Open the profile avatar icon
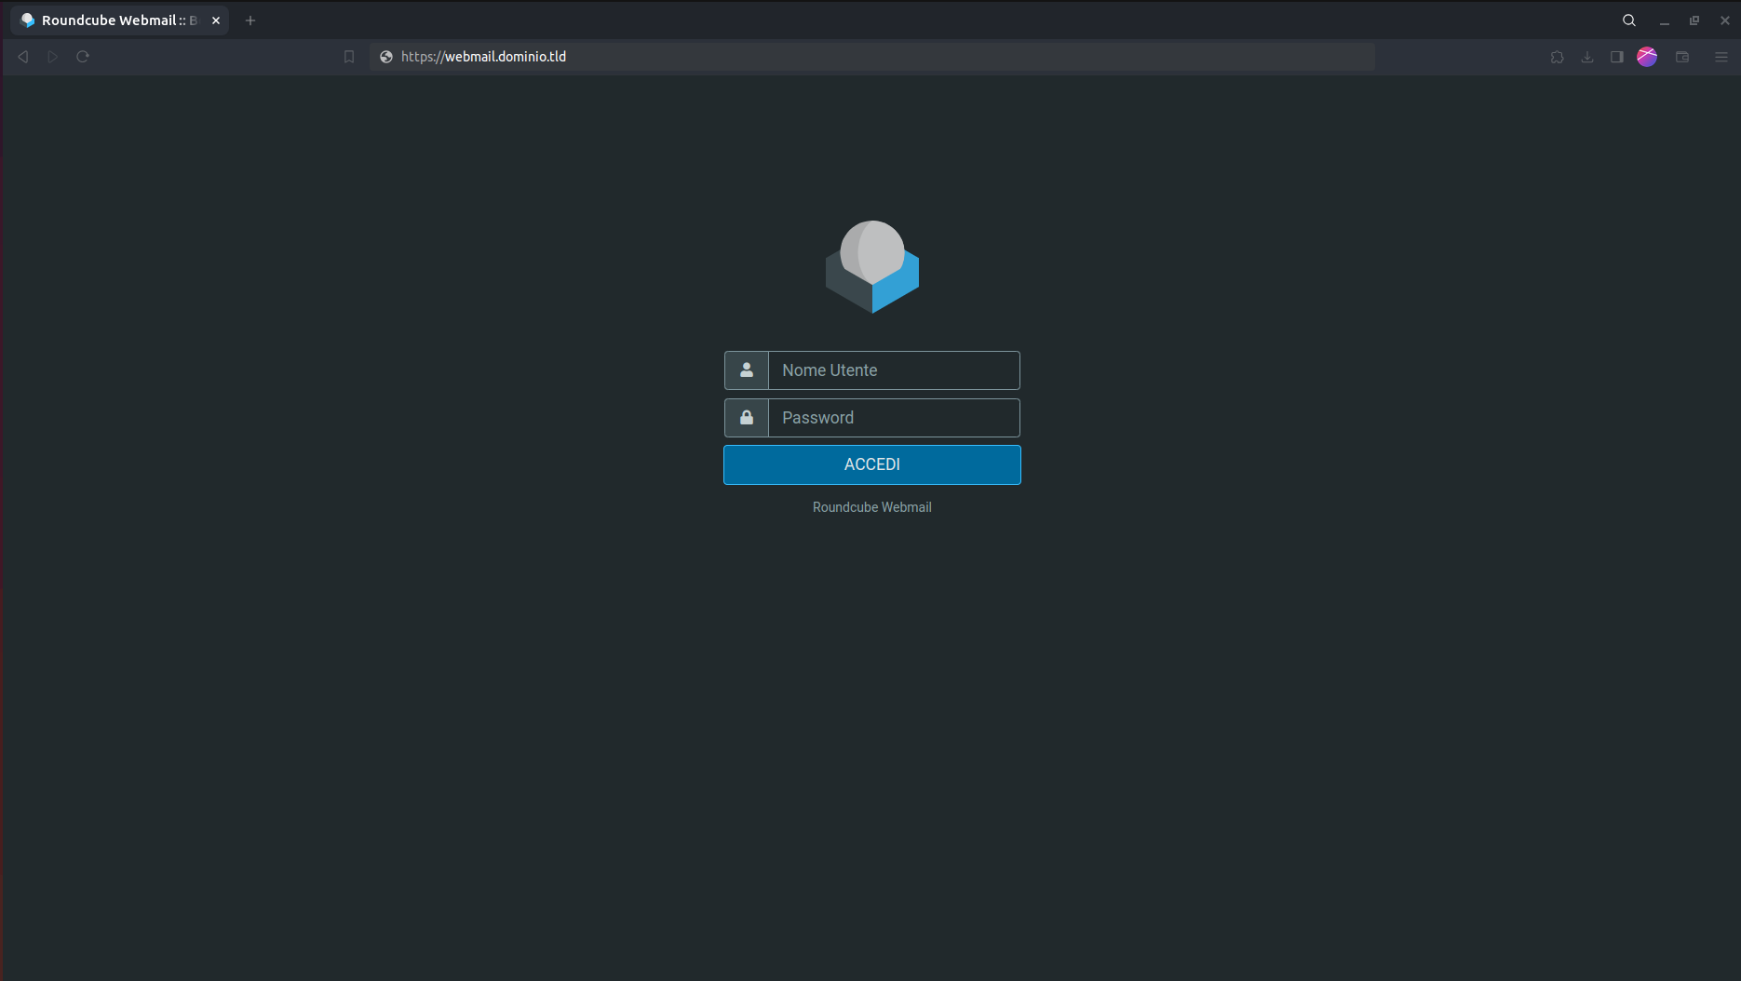This screenshot has height=981, width=1741. tap(1647, 57)
